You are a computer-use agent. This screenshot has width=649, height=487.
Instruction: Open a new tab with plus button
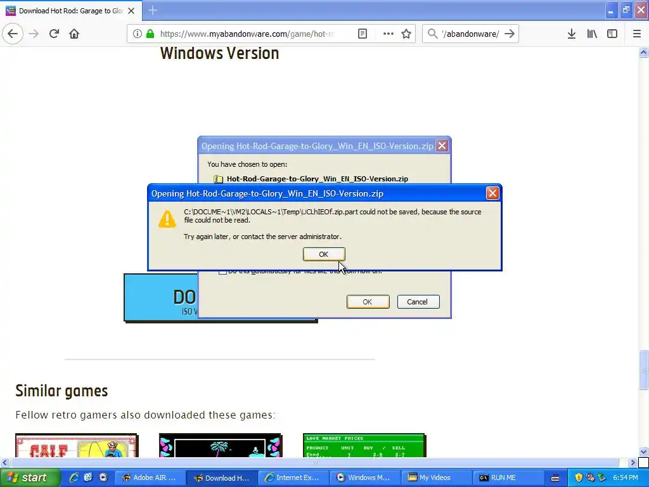pyautogui.click(x=153, y=10)
